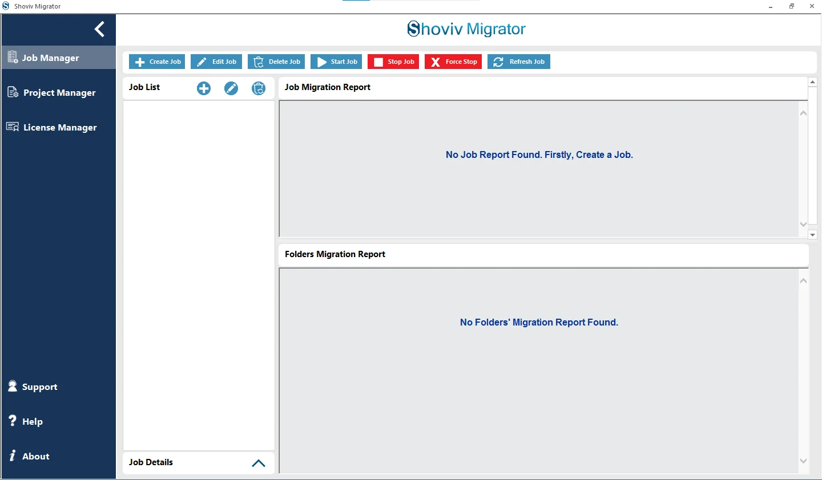Open the Job Manager section

(58, 58)
